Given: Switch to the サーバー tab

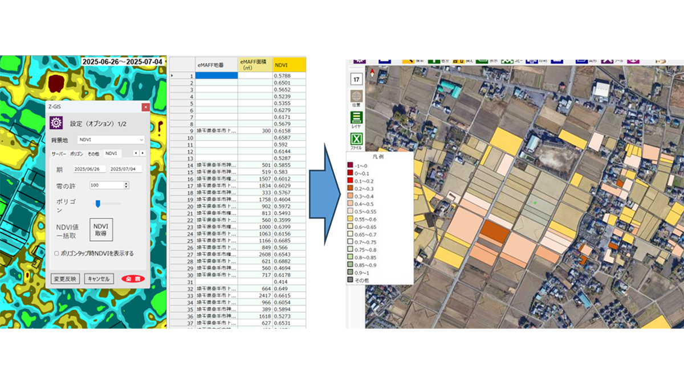Looking at the screenshot, I should (x=59, y=154).
